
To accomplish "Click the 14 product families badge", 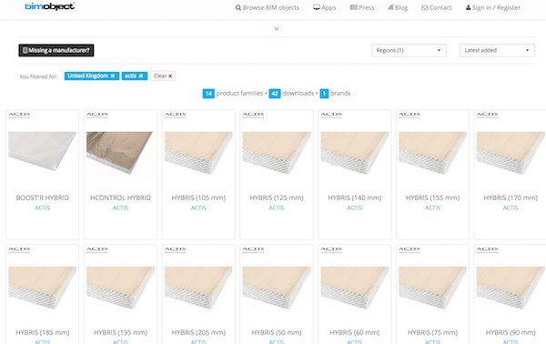I will click(x=208, y=94).
